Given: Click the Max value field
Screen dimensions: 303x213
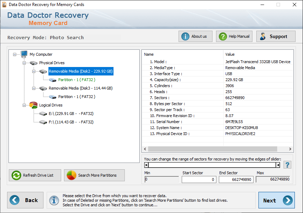Looking at the screenshot, I should pos(273,179).
